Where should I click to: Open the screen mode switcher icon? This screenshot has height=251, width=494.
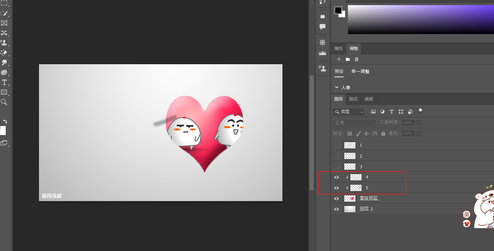click(x=4, y=143)
